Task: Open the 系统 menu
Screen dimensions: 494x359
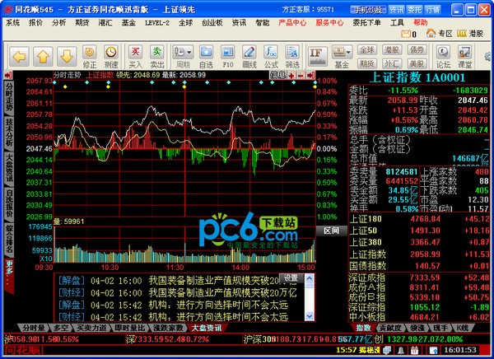Action: point(13,23)
